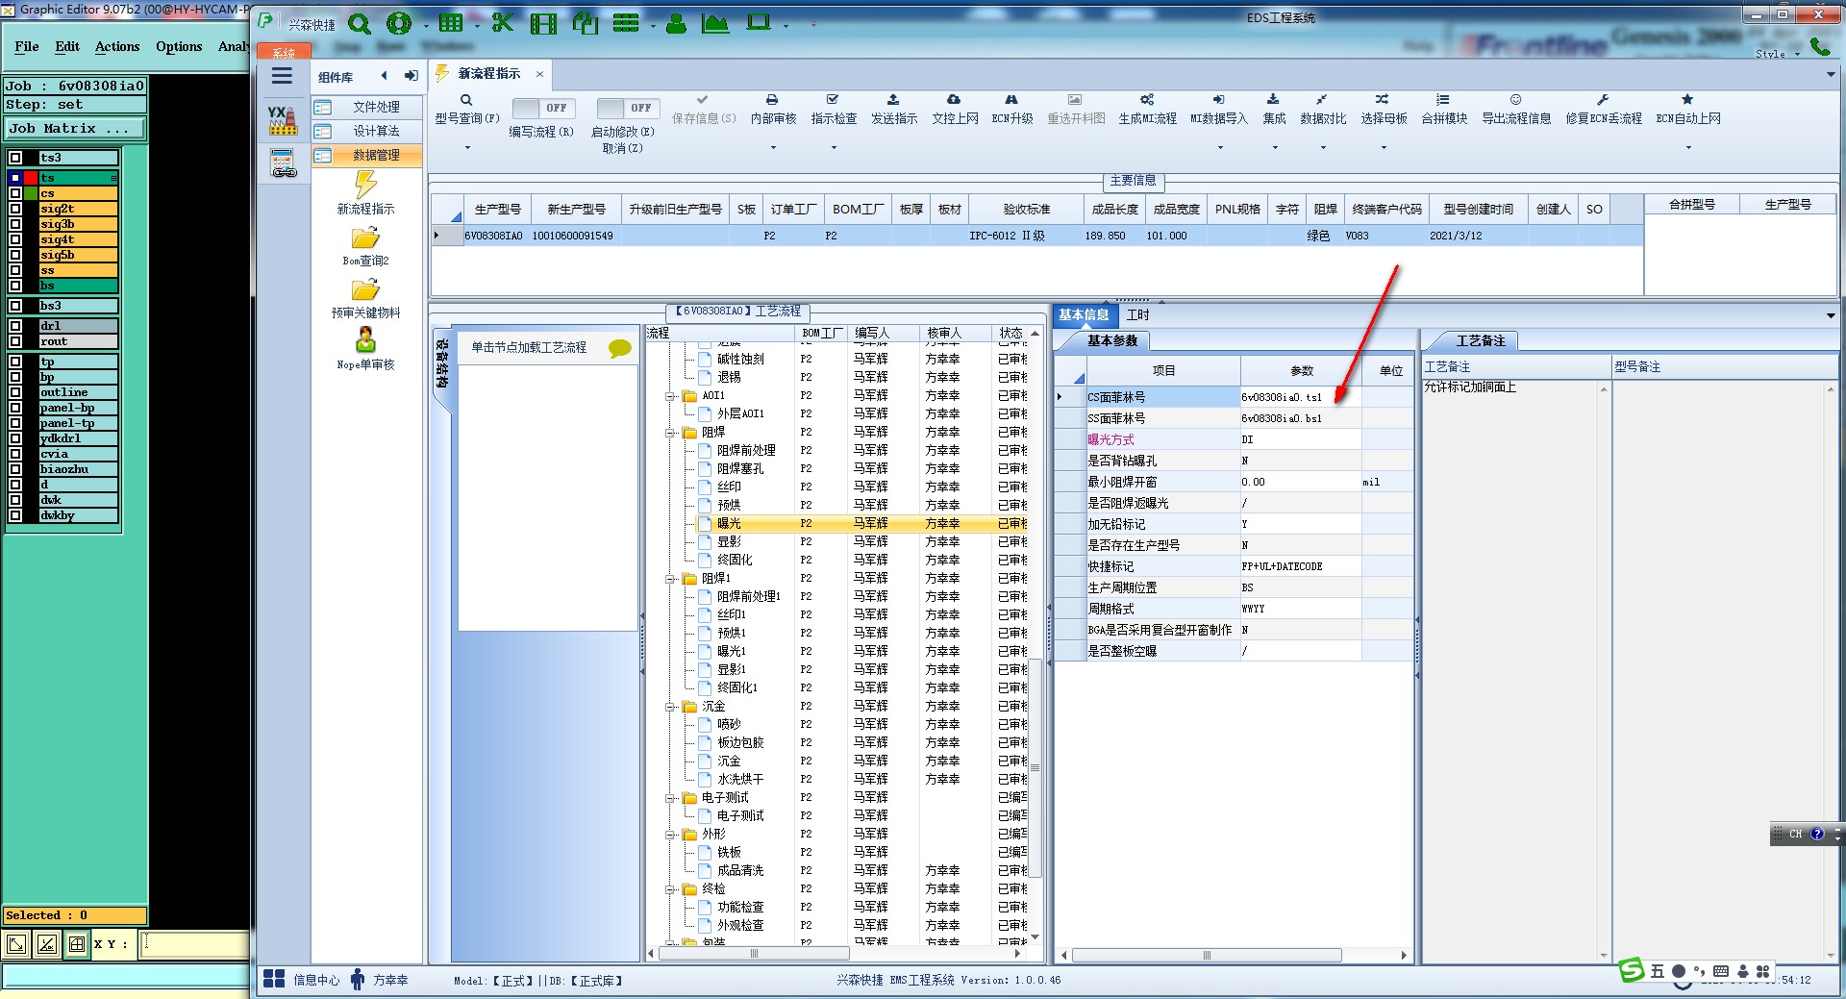This screenshot has height=999, width=1846.
Task: Collapse the 终检 tree folder
Action: coord(670,889)
